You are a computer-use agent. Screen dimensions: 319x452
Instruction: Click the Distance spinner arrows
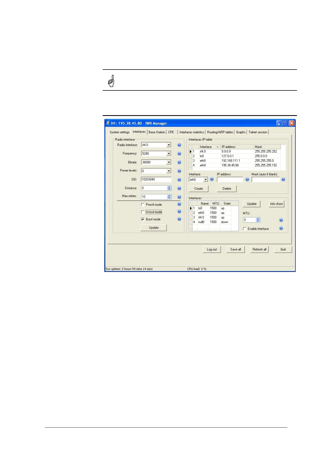[169, 188]
